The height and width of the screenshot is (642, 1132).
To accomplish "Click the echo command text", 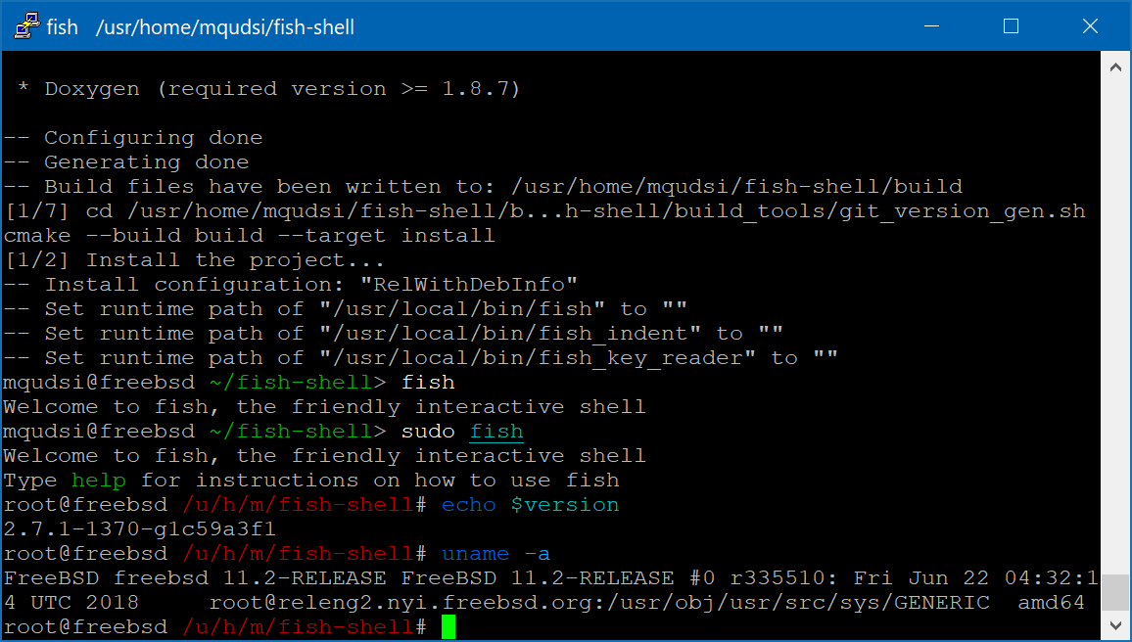I will point(468,504).
